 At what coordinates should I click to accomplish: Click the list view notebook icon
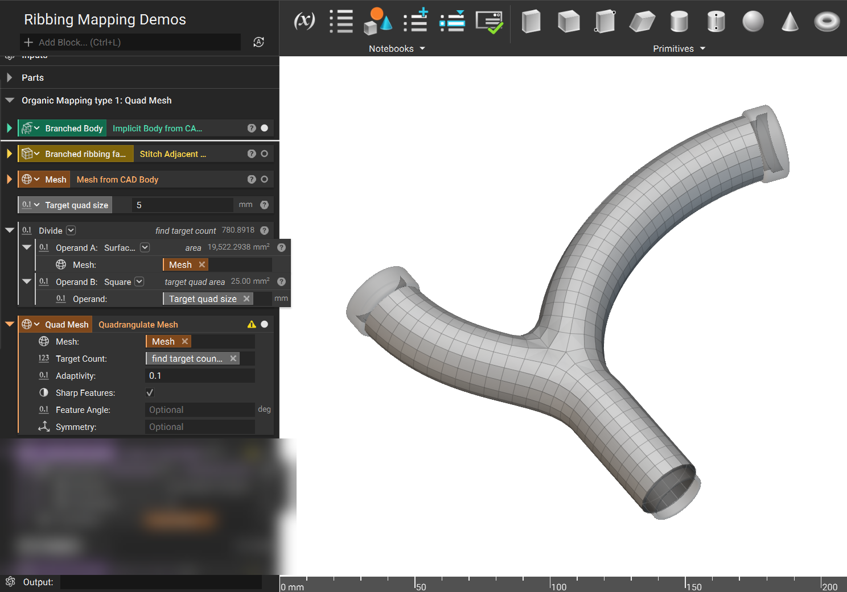[341, 22]
